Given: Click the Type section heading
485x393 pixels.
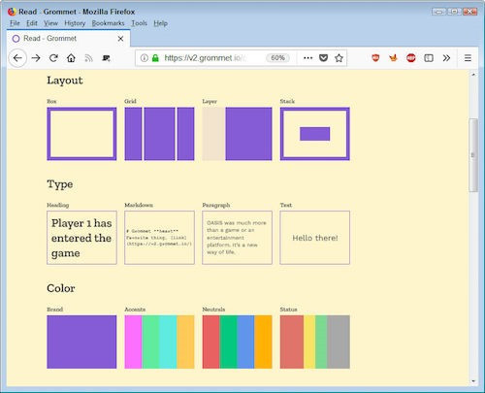Looking at the screenshot, I should click(x=60, y=184).
